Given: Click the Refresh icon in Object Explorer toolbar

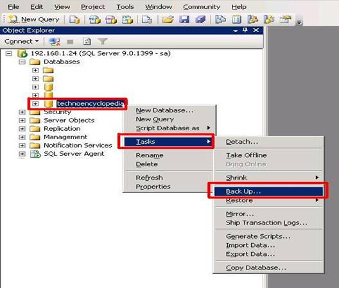Looking at the screenshot, I should [87, 42].
